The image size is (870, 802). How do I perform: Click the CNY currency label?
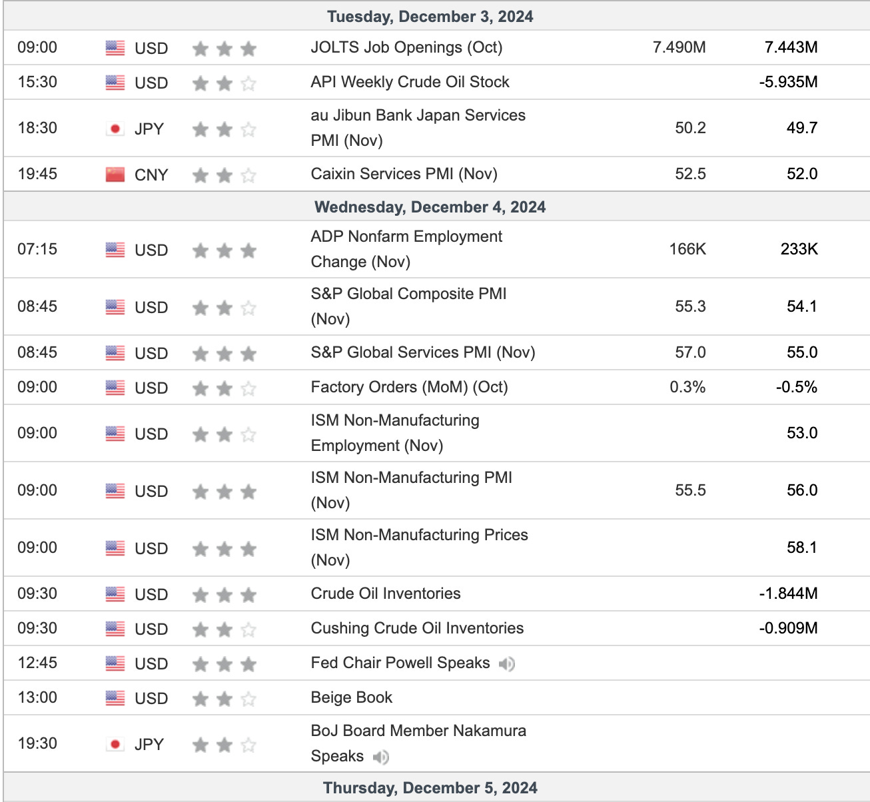pos(151,175)
